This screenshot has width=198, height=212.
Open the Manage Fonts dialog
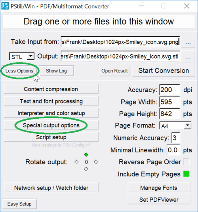point(159,187)
